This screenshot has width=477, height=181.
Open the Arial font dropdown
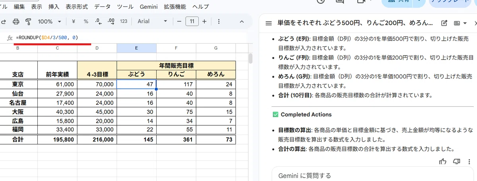pos(152,21)
